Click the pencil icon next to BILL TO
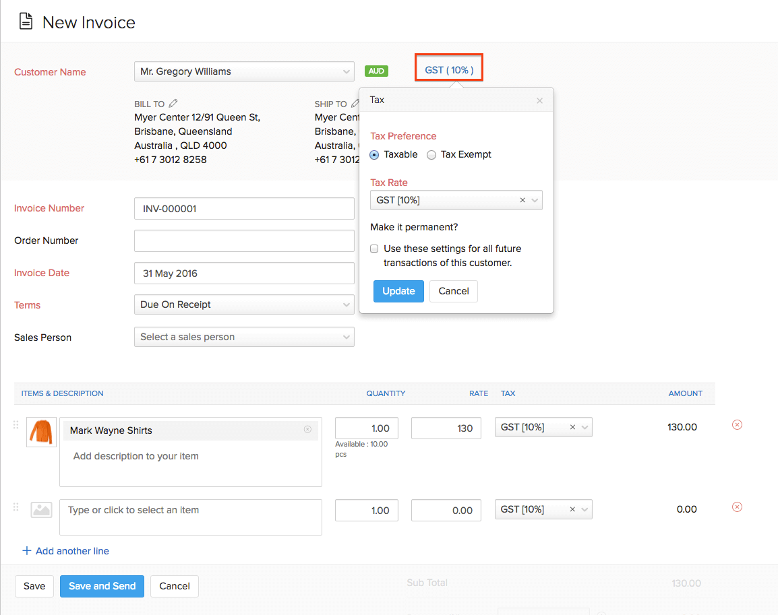778x615 pixels. coord(173,103)
